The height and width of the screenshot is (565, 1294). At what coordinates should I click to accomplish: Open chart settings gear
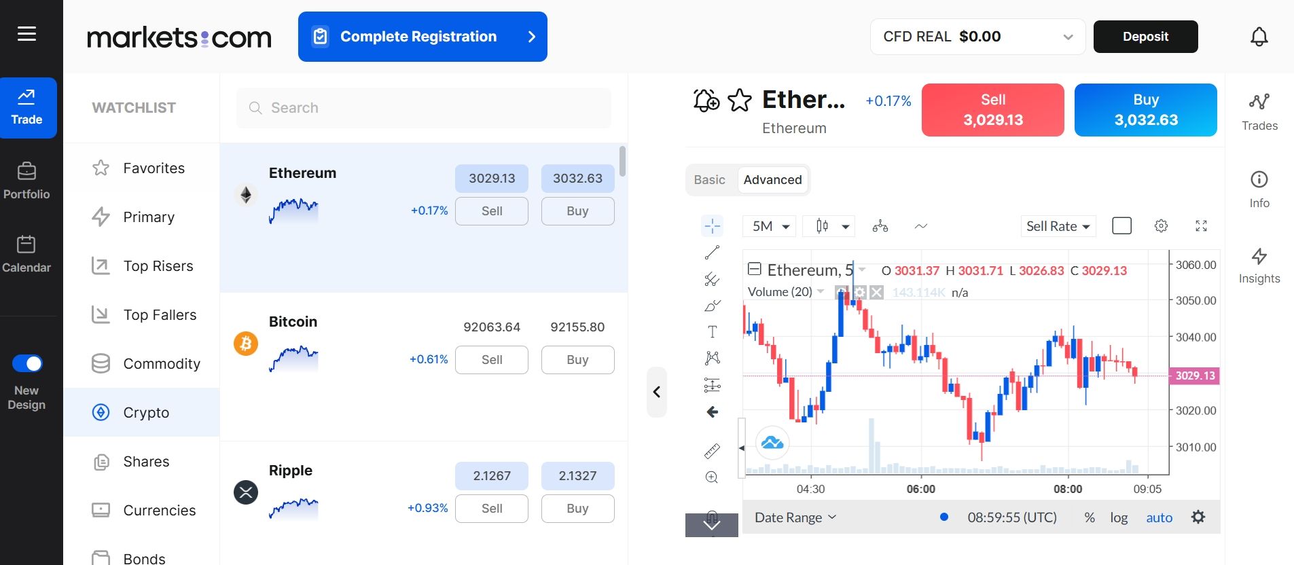coord(1161,225)
